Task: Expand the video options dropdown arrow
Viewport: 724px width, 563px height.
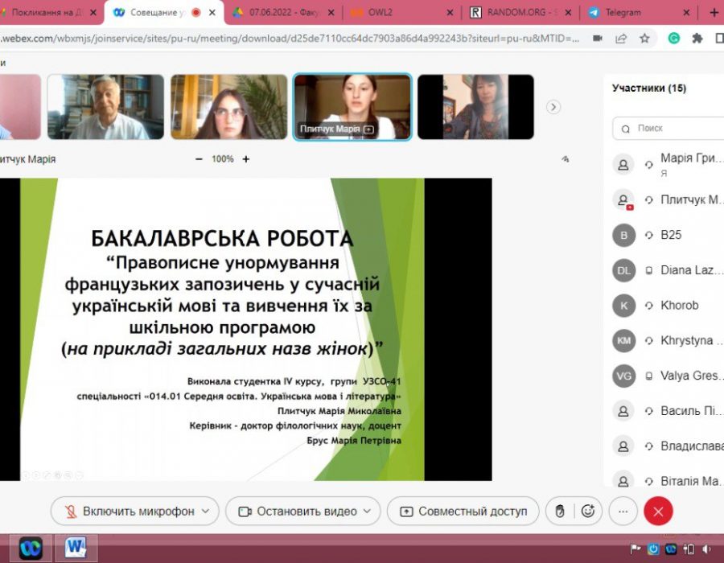Action: pos(368,511)
